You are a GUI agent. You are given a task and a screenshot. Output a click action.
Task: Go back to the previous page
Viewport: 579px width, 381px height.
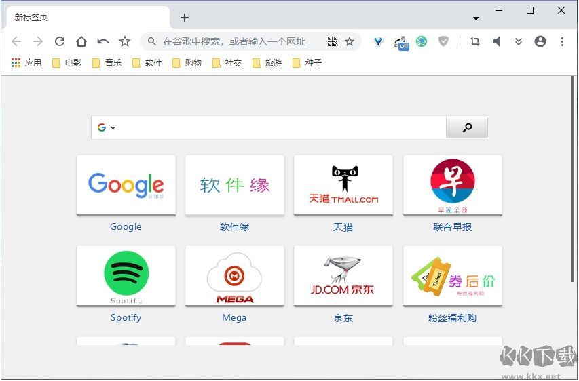(16, 41)
